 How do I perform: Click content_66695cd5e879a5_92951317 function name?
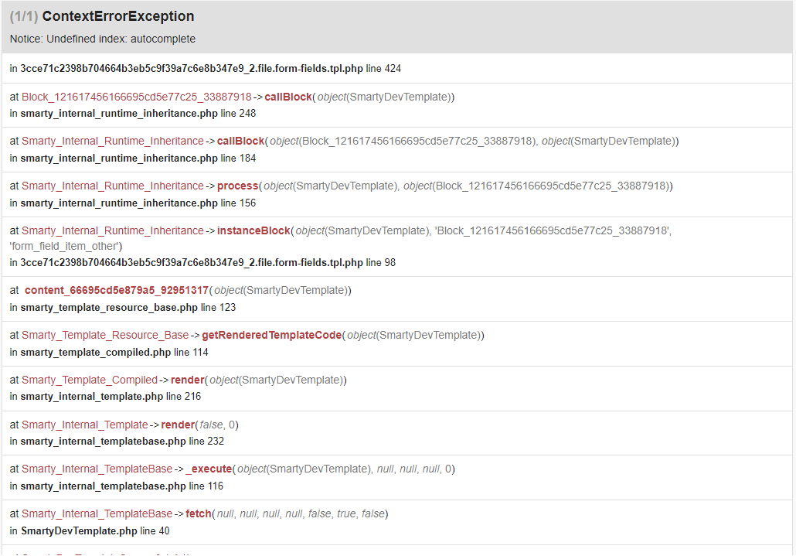(x=117, y=291)
